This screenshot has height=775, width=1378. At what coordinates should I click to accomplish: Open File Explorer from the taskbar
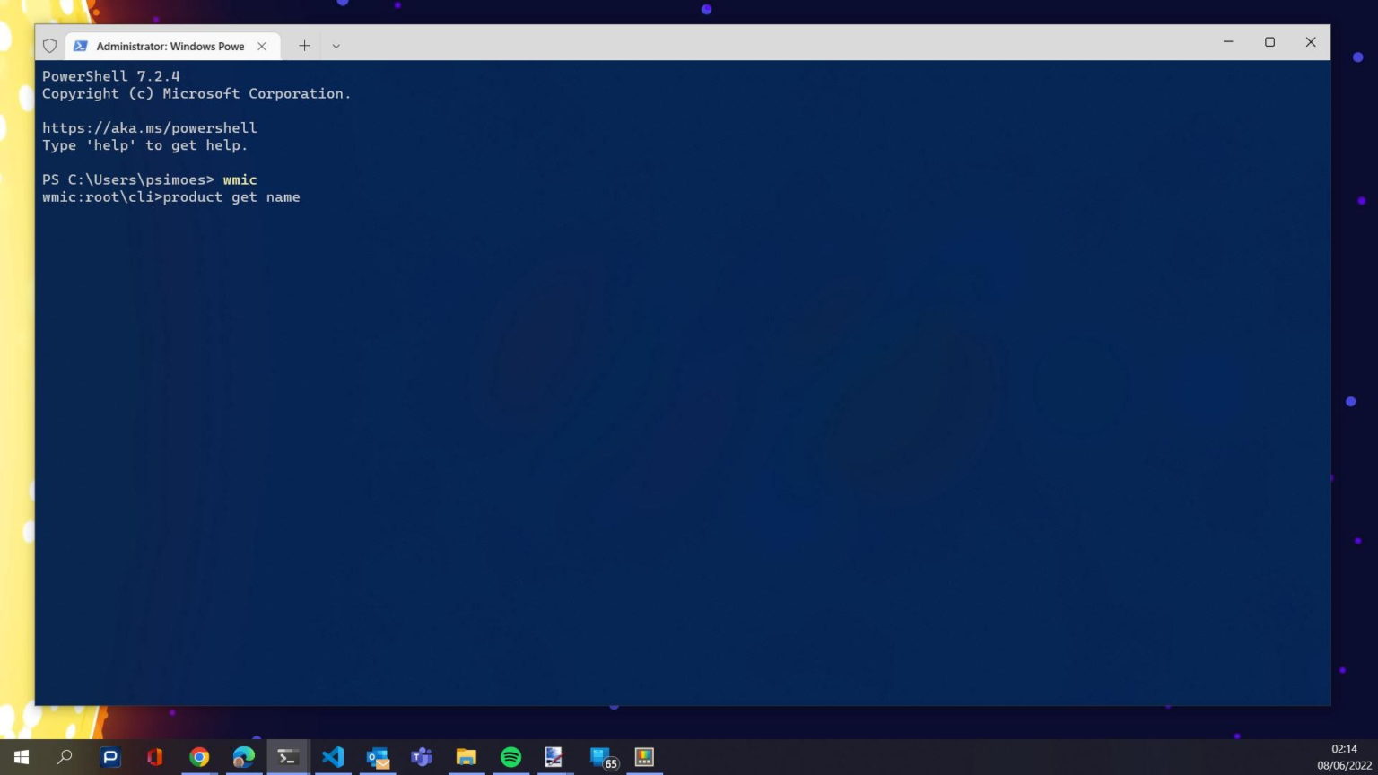[x=466, y=757]
